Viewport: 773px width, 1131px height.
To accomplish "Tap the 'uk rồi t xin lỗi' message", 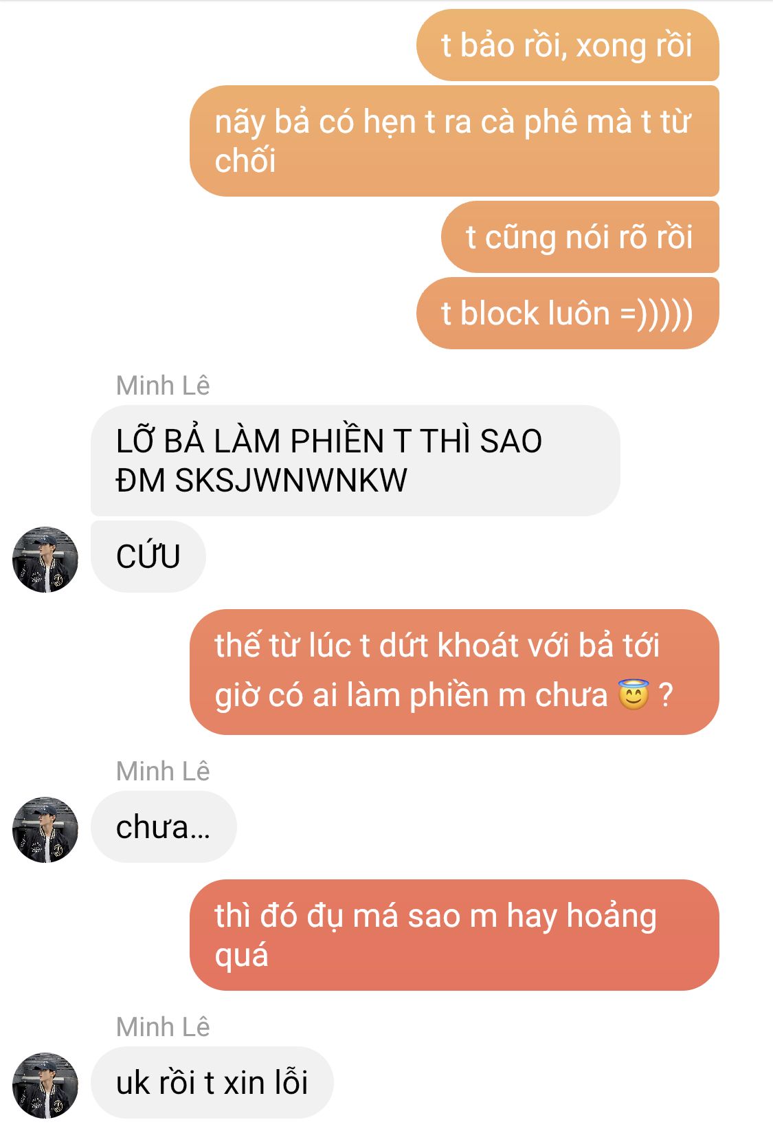I will pos(212,1083).
